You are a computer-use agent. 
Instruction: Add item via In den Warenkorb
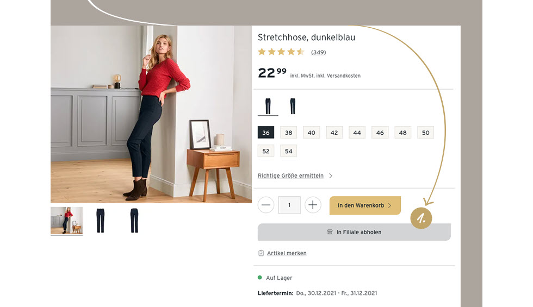pyautogui.click(x=365, y=205)
